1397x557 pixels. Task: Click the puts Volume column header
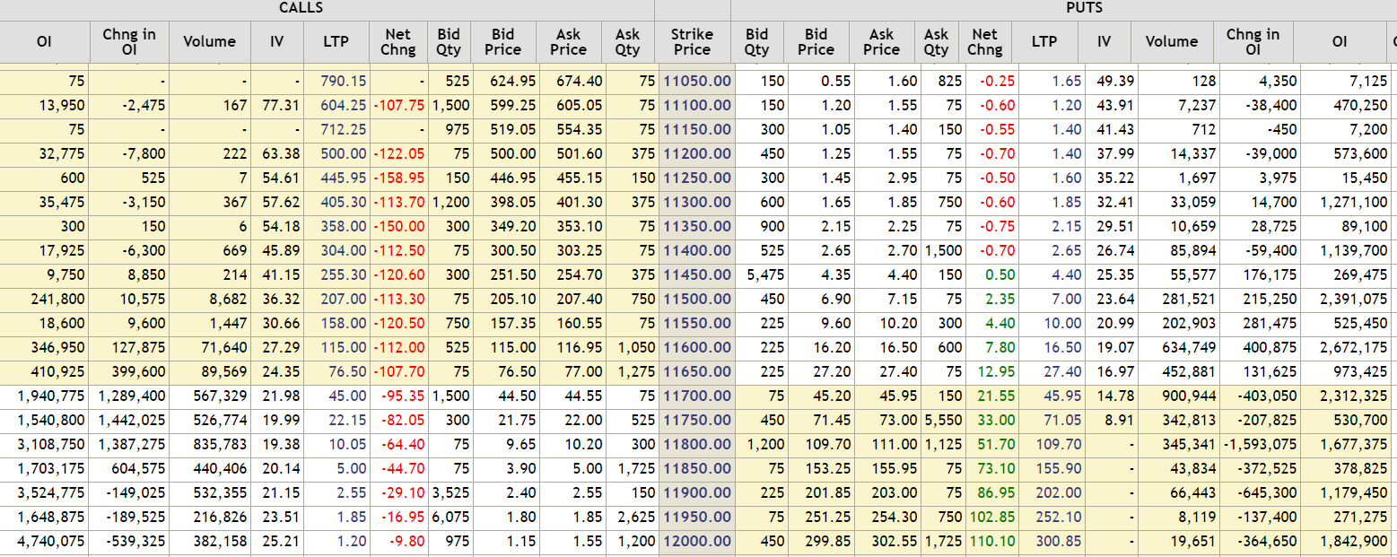tap(1171, 41)
